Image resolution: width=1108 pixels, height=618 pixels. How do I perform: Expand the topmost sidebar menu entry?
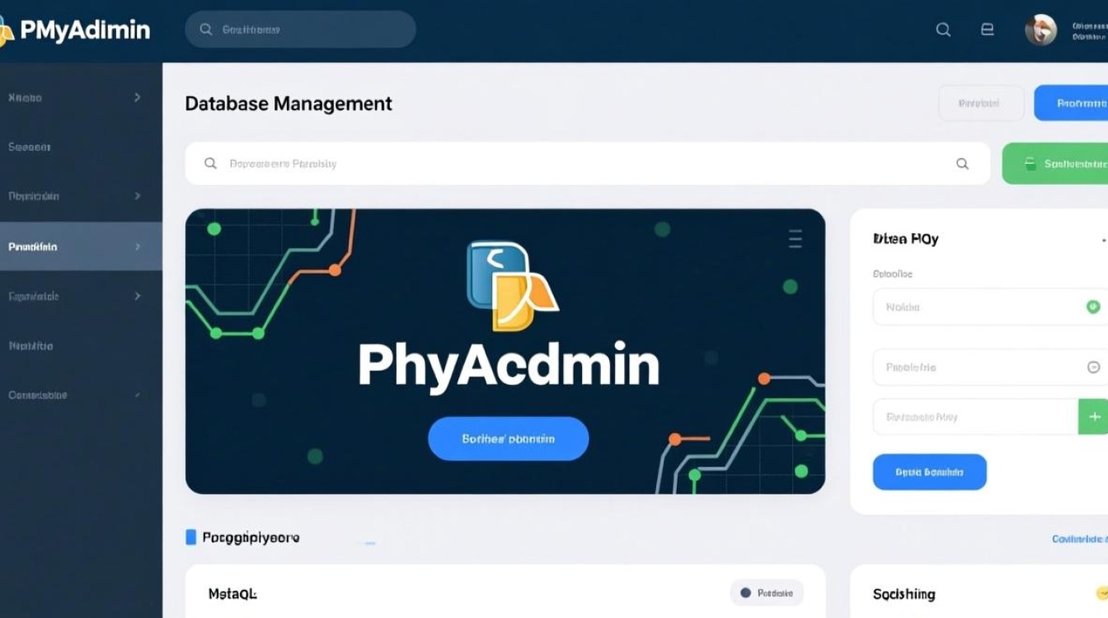[x=137, y=97]
